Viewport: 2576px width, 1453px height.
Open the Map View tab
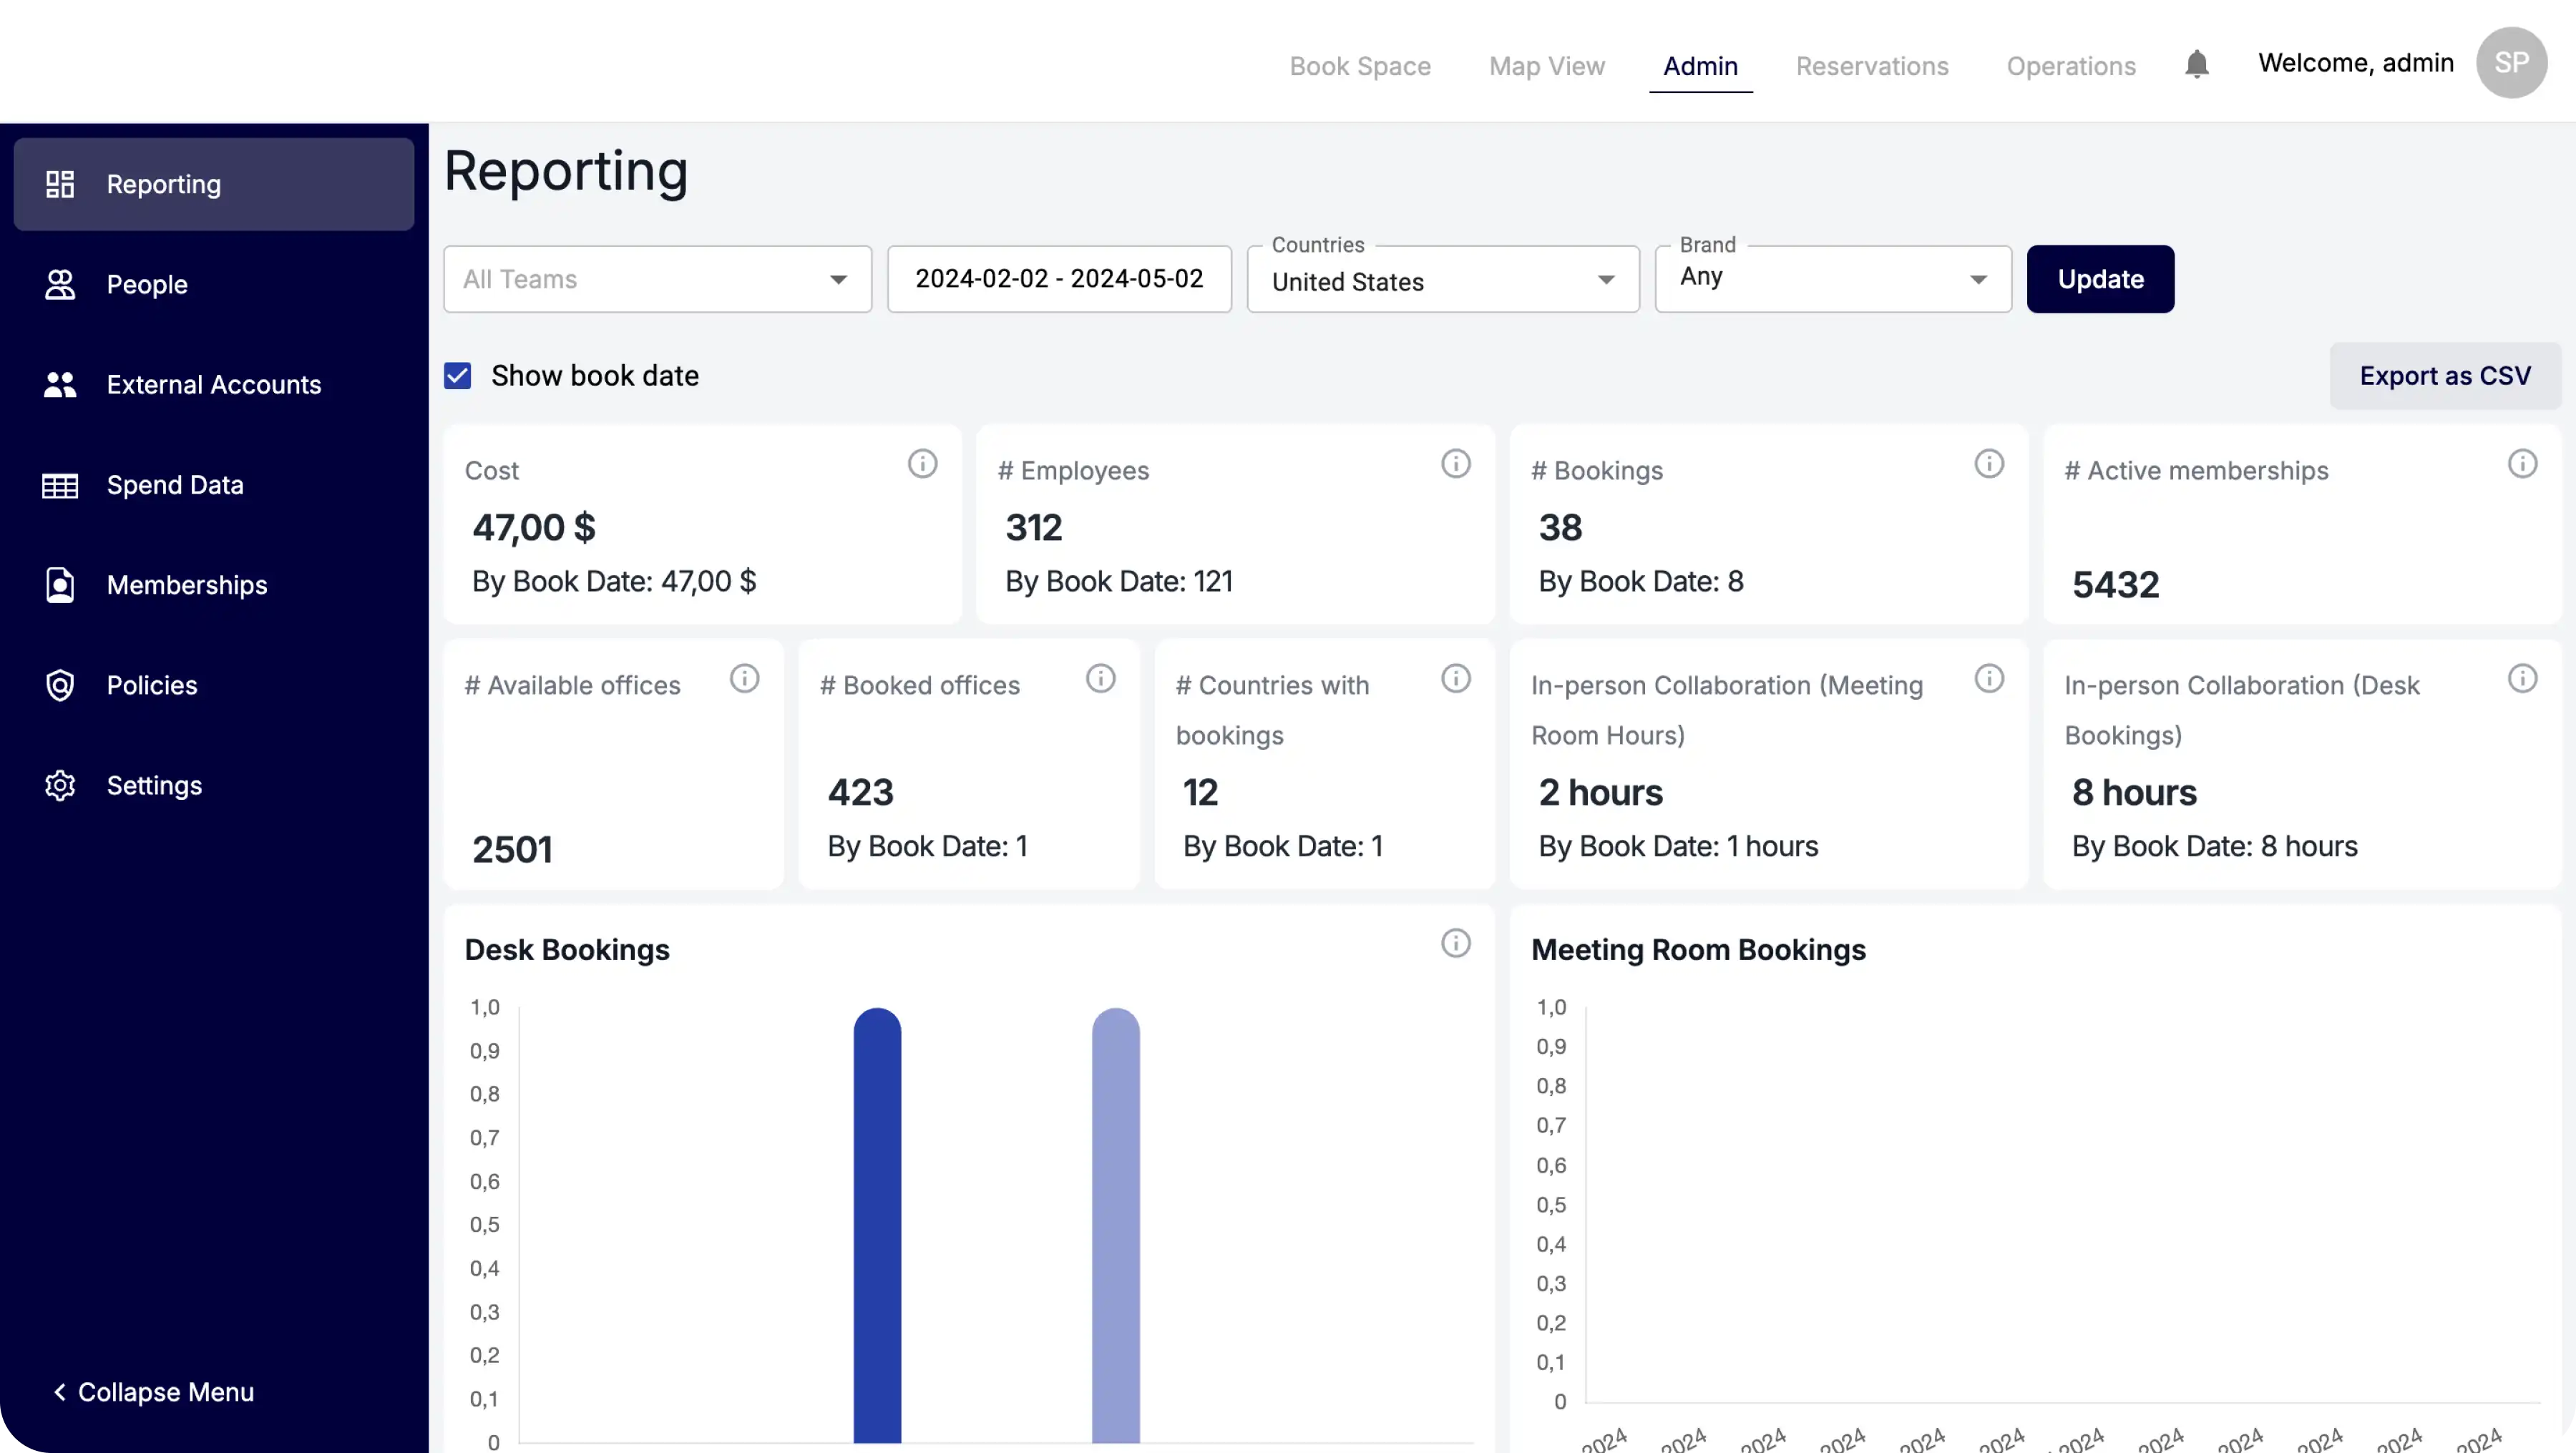1546,66
